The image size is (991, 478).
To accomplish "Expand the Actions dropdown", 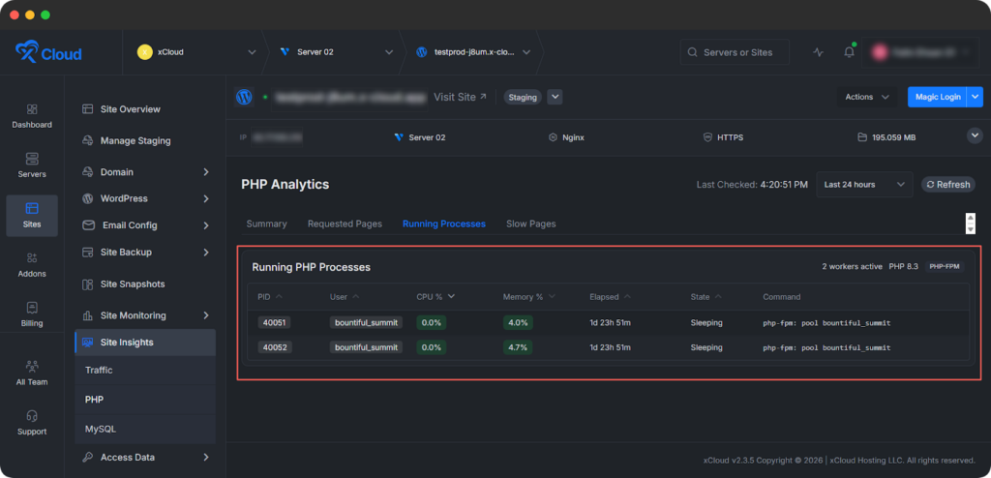I will [867, 97].
